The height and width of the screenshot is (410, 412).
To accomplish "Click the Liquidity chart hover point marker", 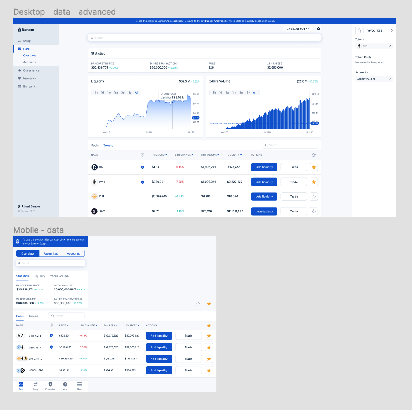I will 173,102.
